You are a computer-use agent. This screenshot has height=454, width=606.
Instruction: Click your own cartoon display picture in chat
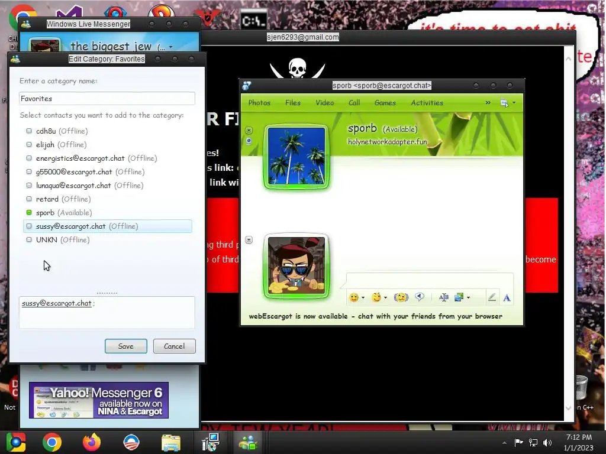coord(296,265)
